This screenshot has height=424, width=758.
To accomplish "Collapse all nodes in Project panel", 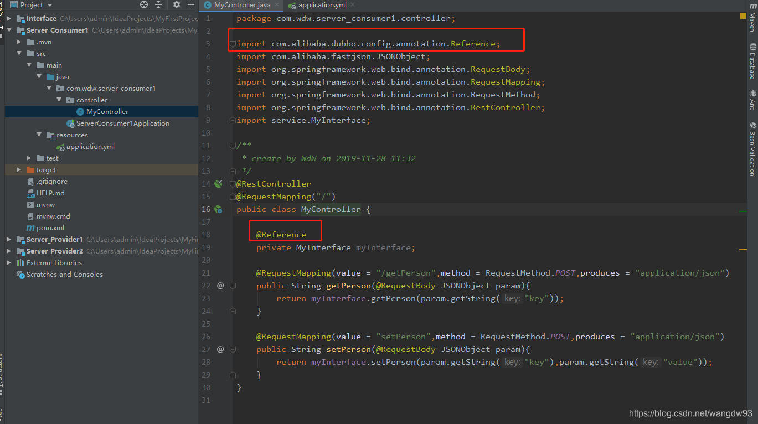I will [x=158, y=5].
